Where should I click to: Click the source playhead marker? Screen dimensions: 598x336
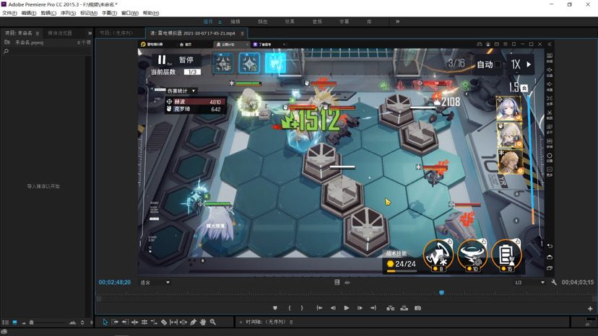point(441,293)
